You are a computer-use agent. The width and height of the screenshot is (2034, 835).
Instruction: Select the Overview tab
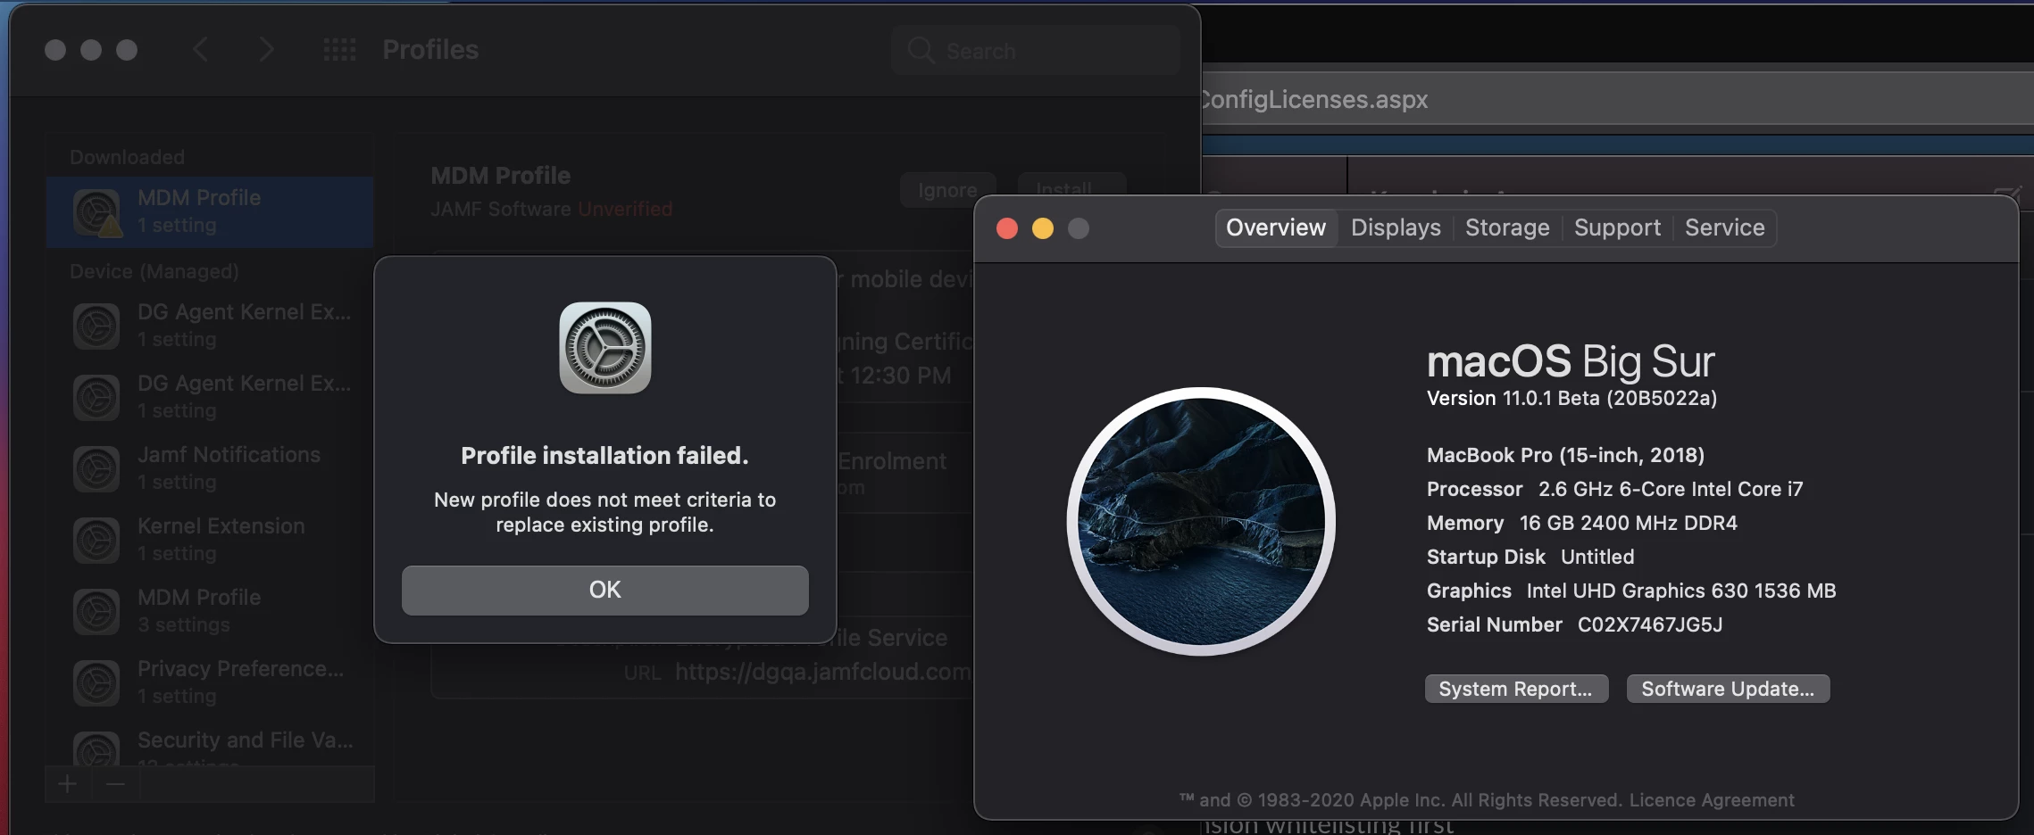click(1276, 227)
